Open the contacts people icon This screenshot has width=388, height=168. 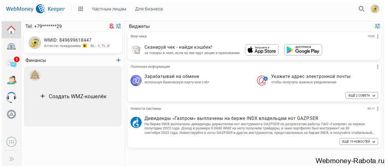click(x=11, y=80)
